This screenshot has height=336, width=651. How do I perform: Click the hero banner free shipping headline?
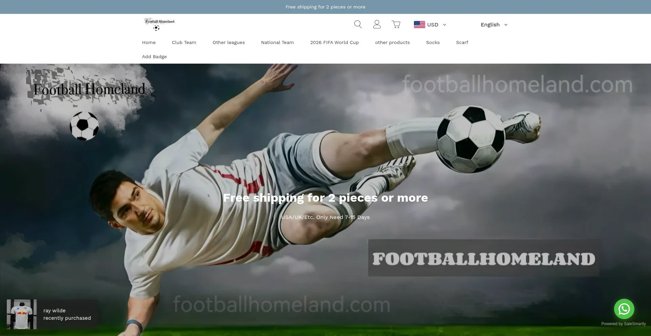[x=325, y=198]
